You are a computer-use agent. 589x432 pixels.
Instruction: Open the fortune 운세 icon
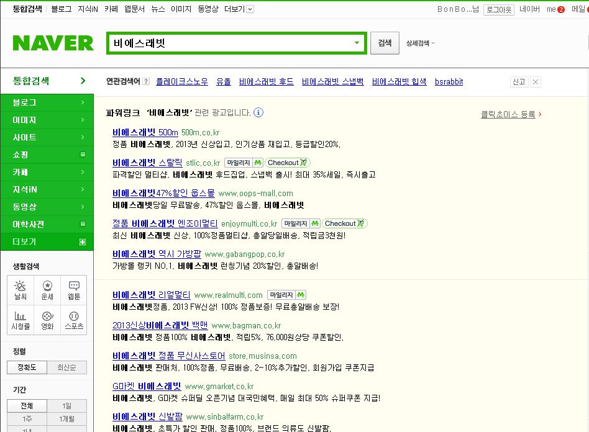point(47,290)
